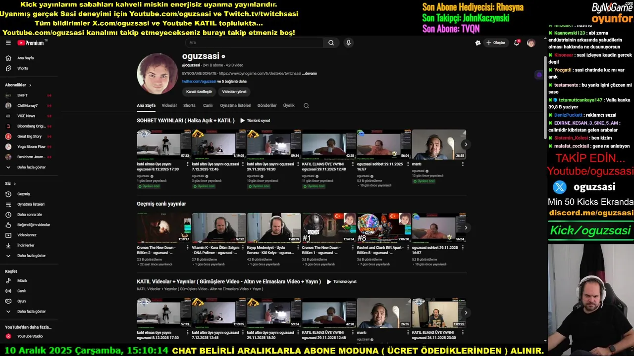Screen dimensions: 634x356
Task: Open Videolarınız in sidebar
Action: click(27, 235)
